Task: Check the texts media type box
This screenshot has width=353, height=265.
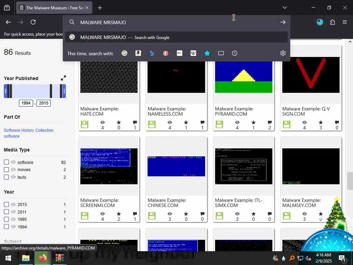Action: pos(6,177)
